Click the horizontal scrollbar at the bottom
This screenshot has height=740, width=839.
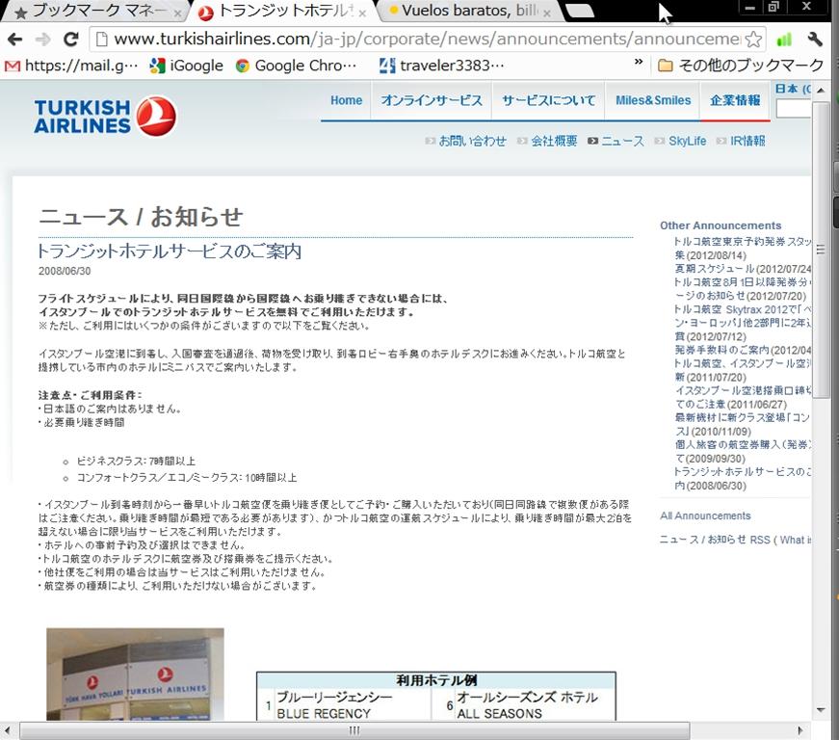click(354, 730)
